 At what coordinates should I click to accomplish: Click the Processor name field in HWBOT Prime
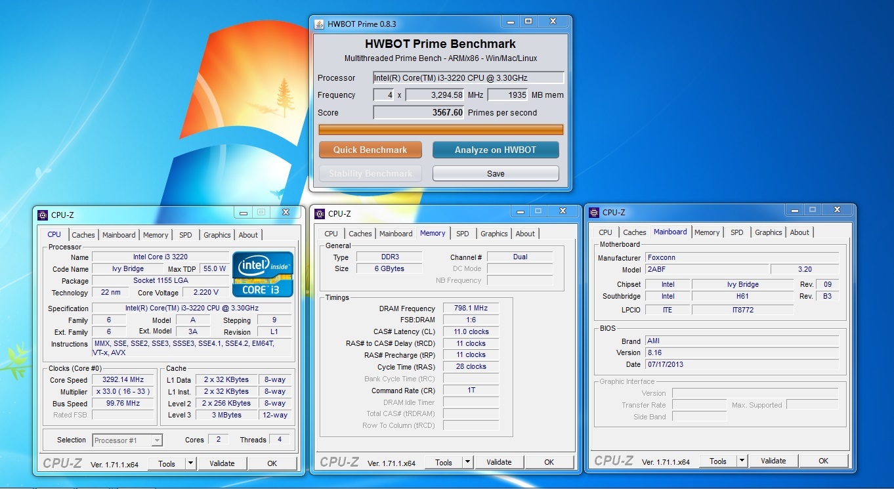(x=469, y=77)
